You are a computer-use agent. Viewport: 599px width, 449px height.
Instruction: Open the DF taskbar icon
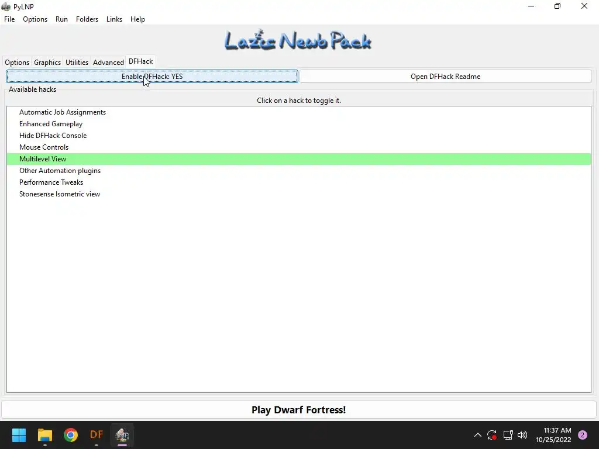[97, 435]
